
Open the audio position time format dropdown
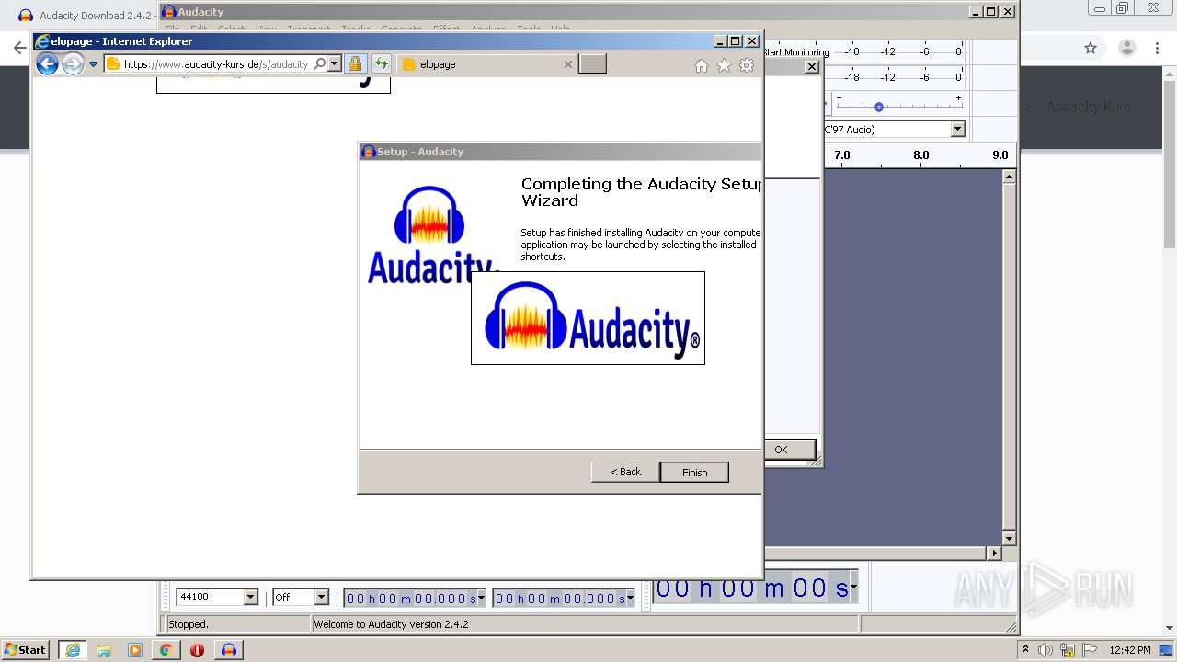pos(853,587)
